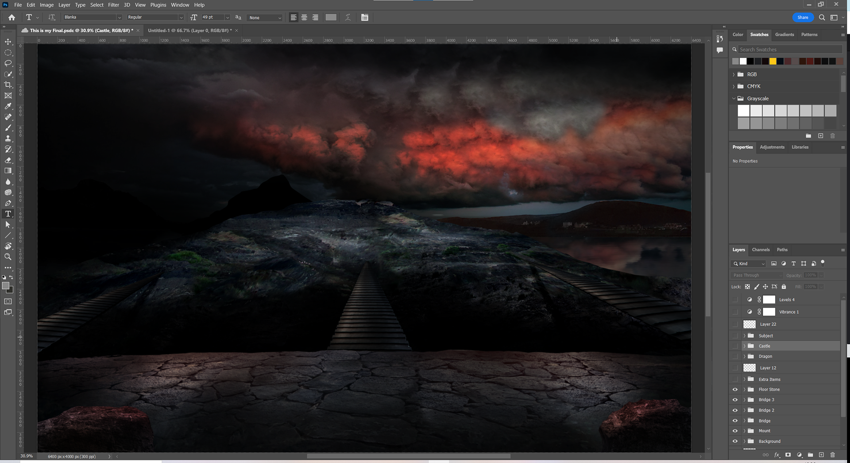Select the Brush tool
850x463 pixels.
click(x=8, y=127)
